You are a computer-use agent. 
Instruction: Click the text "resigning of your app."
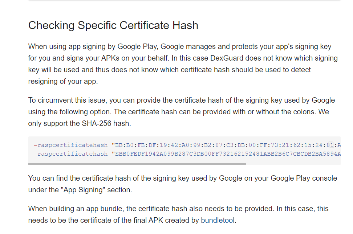click(63, 81)
